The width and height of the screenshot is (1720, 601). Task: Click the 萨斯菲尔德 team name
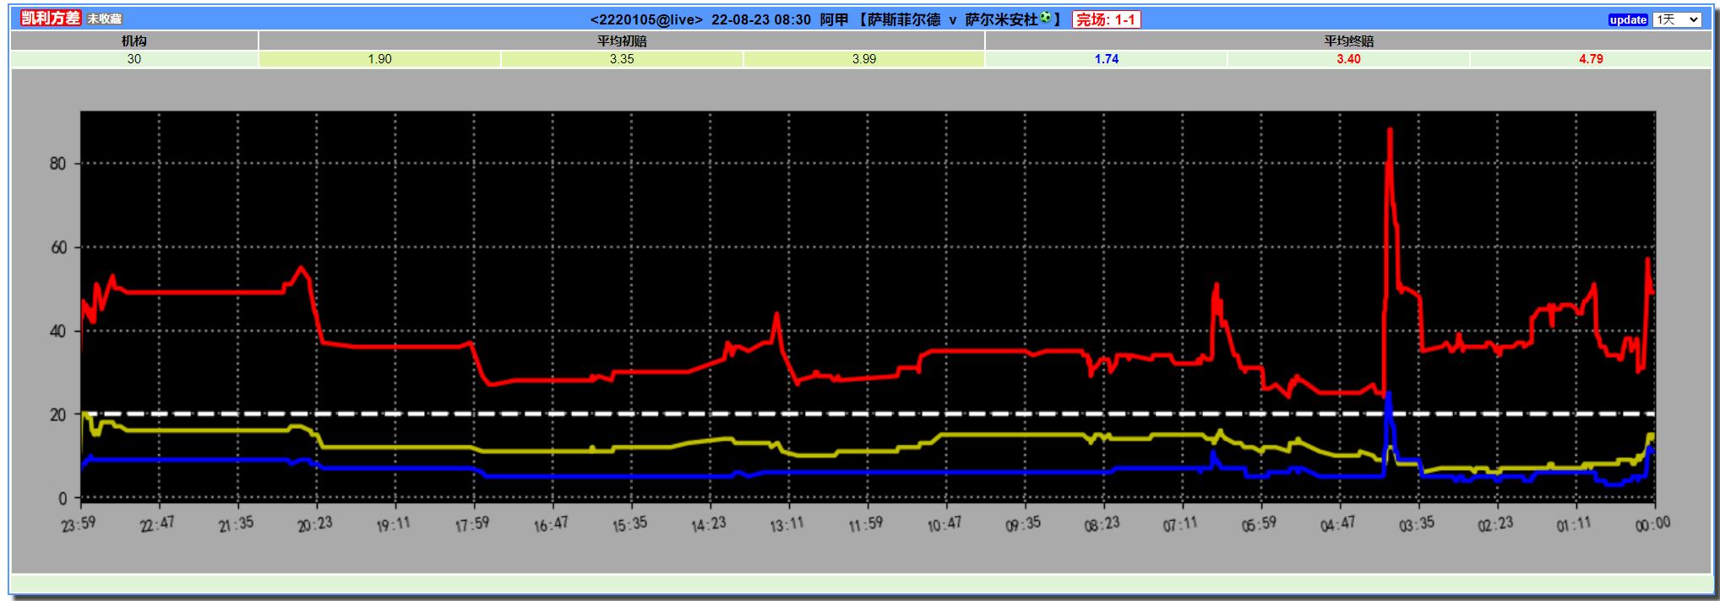[904, 19]
